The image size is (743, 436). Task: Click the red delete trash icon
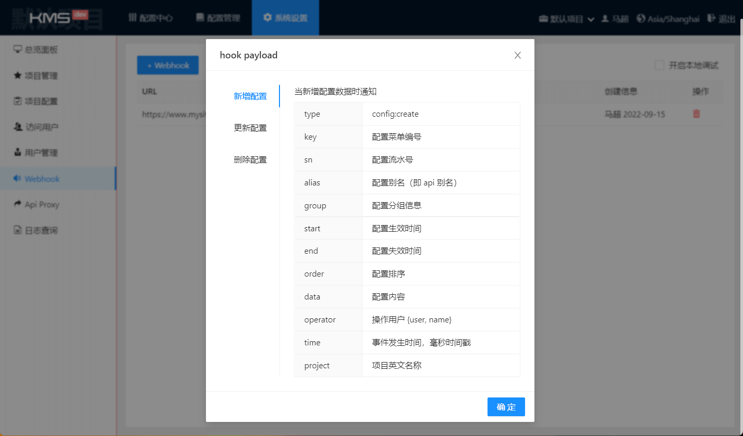coord(696,114)
